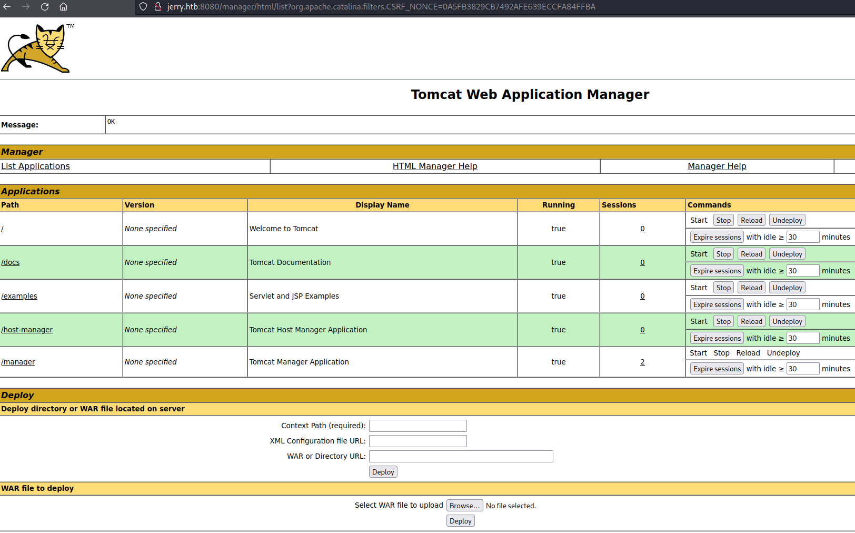This screenshot has width=855, height=533.
Task: Open the root / application path link
Action: (3, 229)
